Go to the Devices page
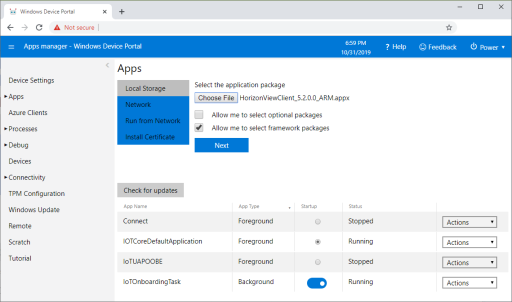 click(x=20, y=161)
